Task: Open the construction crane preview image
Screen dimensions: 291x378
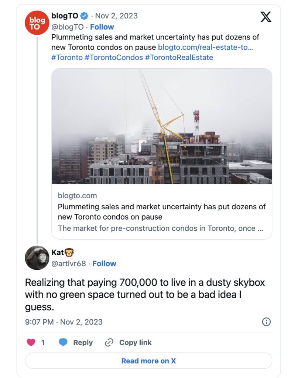Action: click(x=162, y=126)
